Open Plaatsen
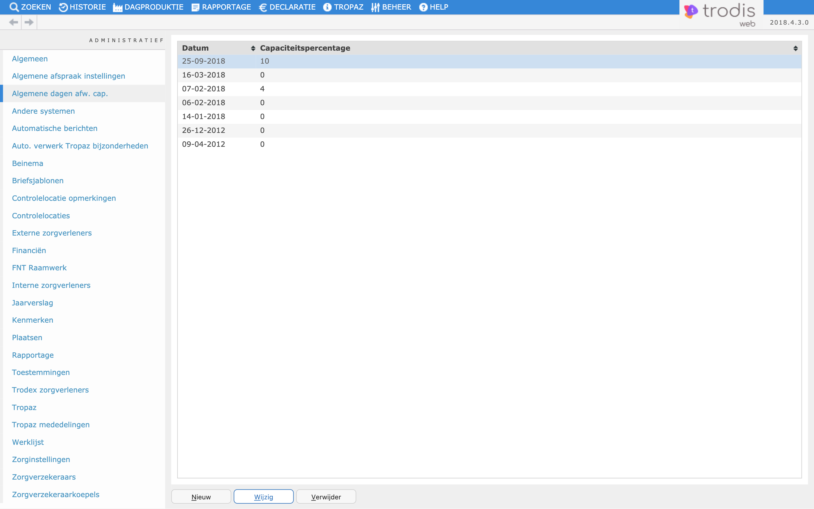This screenshot has width=814, height=509. coord(27,338)
